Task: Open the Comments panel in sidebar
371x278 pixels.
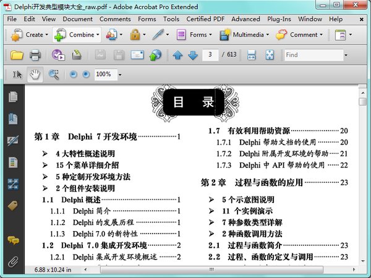Action: (x=13, y=240)
